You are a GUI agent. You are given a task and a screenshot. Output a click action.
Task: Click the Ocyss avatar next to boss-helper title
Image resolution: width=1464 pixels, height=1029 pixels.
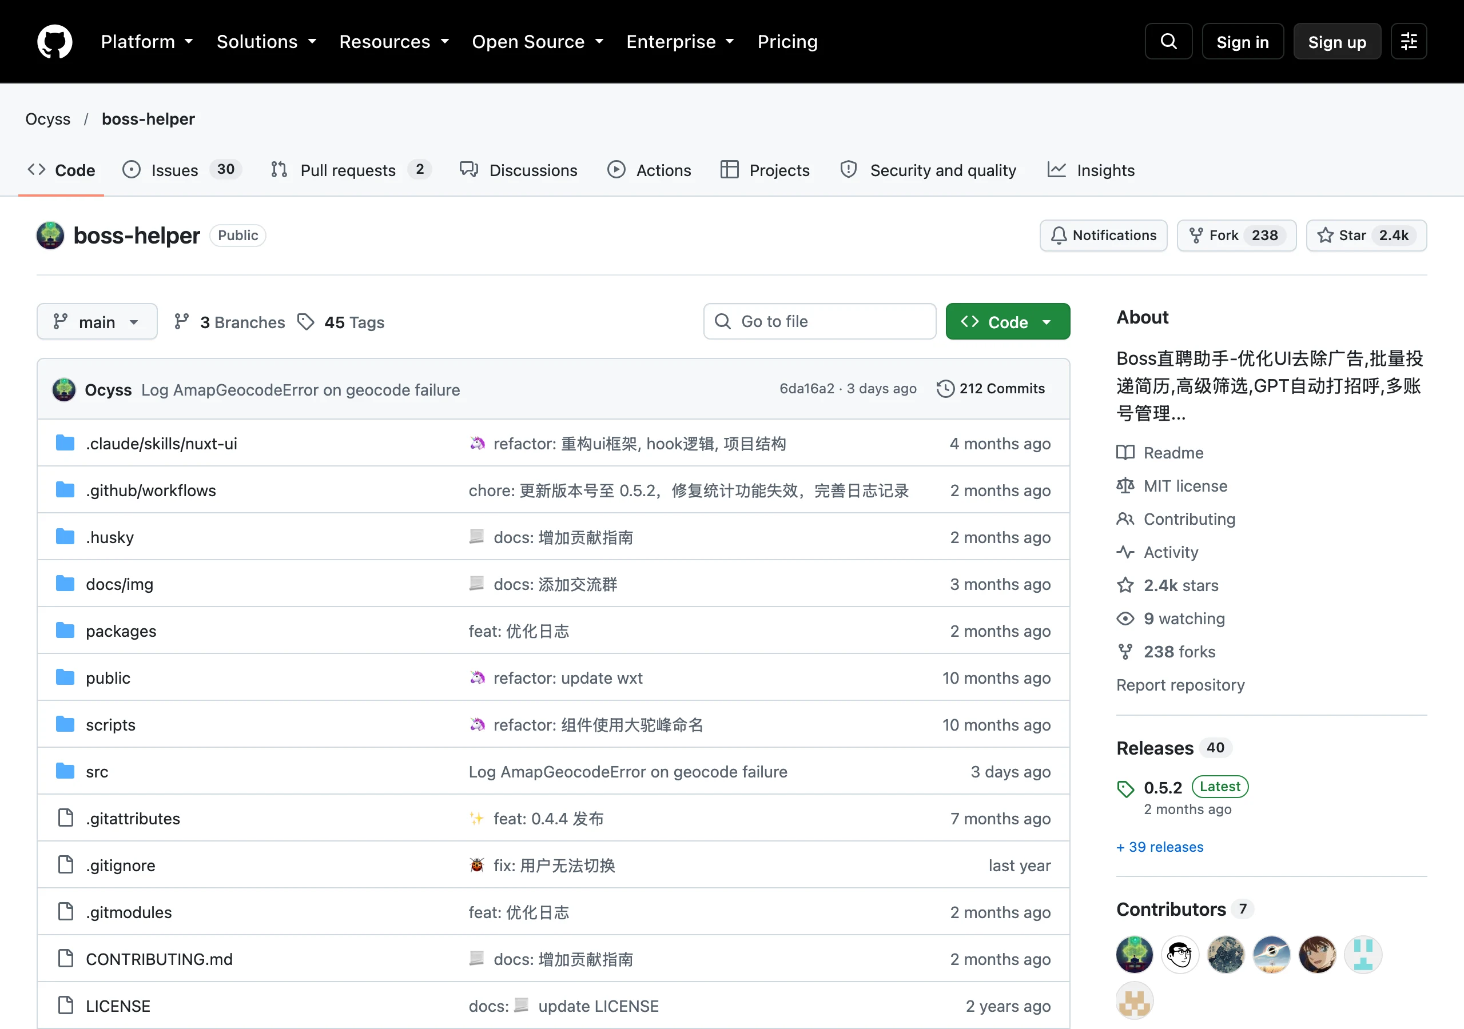[50, 236]
